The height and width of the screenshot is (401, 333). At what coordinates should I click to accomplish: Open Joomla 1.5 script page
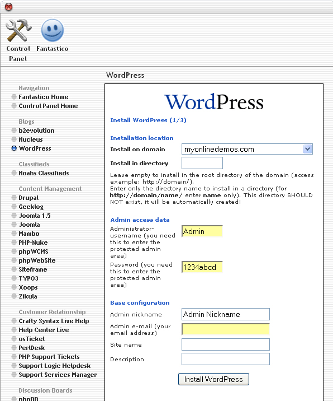pos(35,216)
